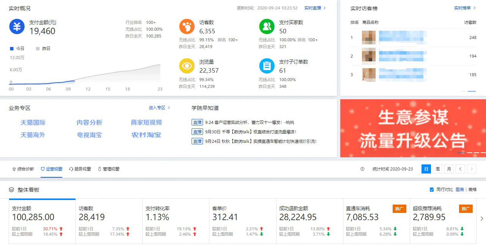
Task: Click the yellow eye page views icon
Action: click(187, 66)
